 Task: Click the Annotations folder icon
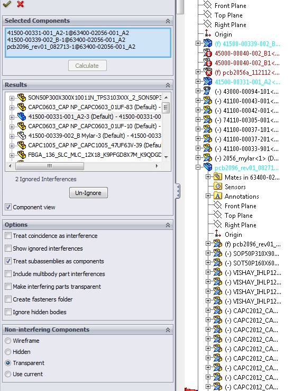218,196
